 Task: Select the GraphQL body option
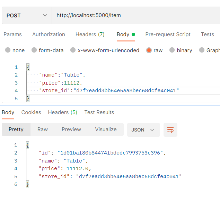pyautogui.click(x=210, y=50)
